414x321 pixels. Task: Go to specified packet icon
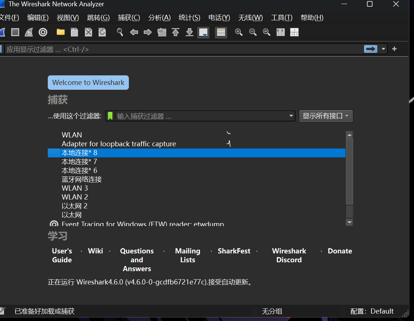click(161, 33)
